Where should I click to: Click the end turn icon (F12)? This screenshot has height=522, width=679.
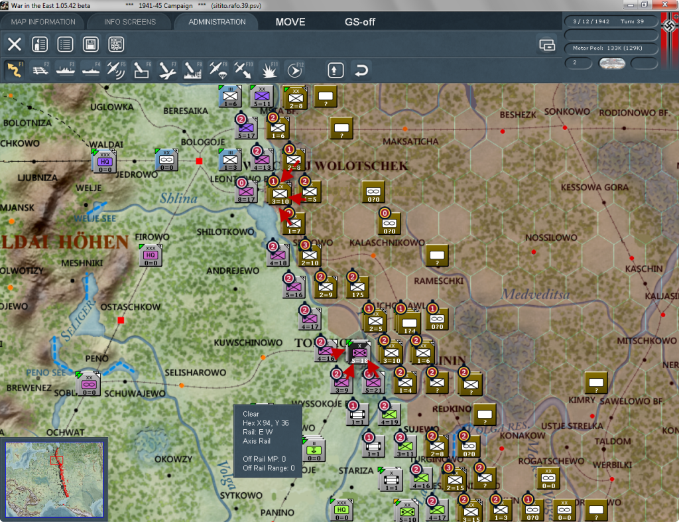(295, 70)
